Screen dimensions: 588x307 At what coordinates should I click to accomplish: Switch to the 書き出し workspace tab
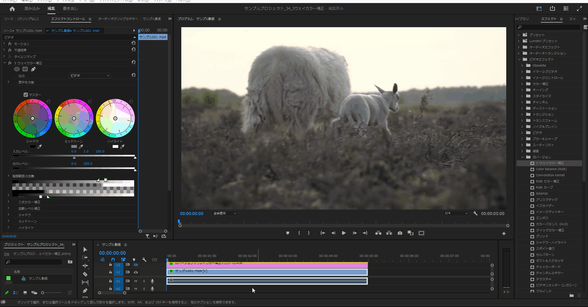70,9
